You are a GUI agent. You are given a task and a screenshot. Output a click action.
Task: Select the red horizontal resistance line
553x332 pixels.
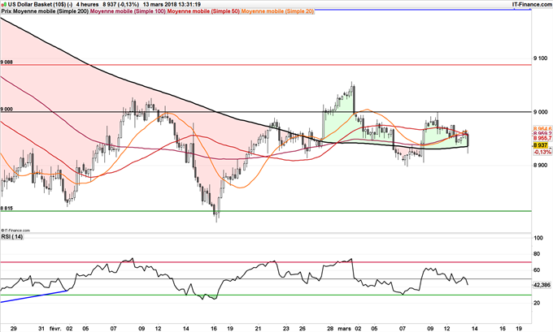click(266, 65)
